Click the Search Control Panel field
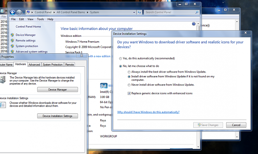 (171, 12)
